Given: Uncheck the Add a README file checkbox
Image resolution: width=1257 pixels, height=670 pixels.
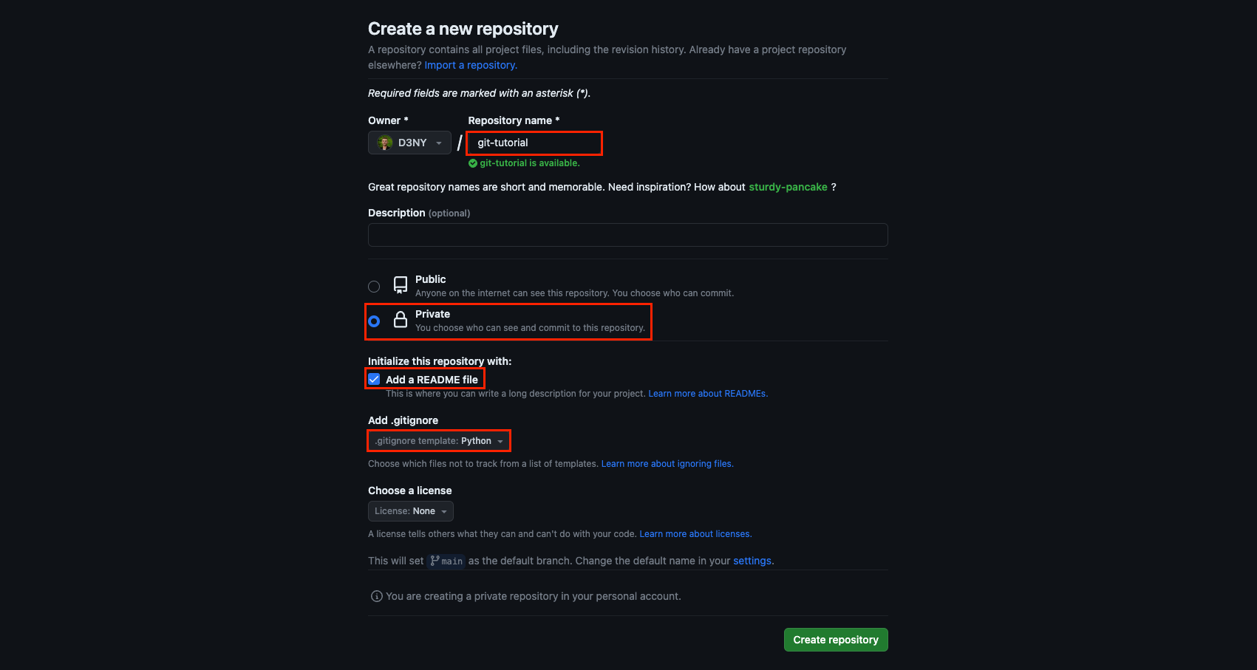Looking at the screenshot, I should click(x=374, y=379).
